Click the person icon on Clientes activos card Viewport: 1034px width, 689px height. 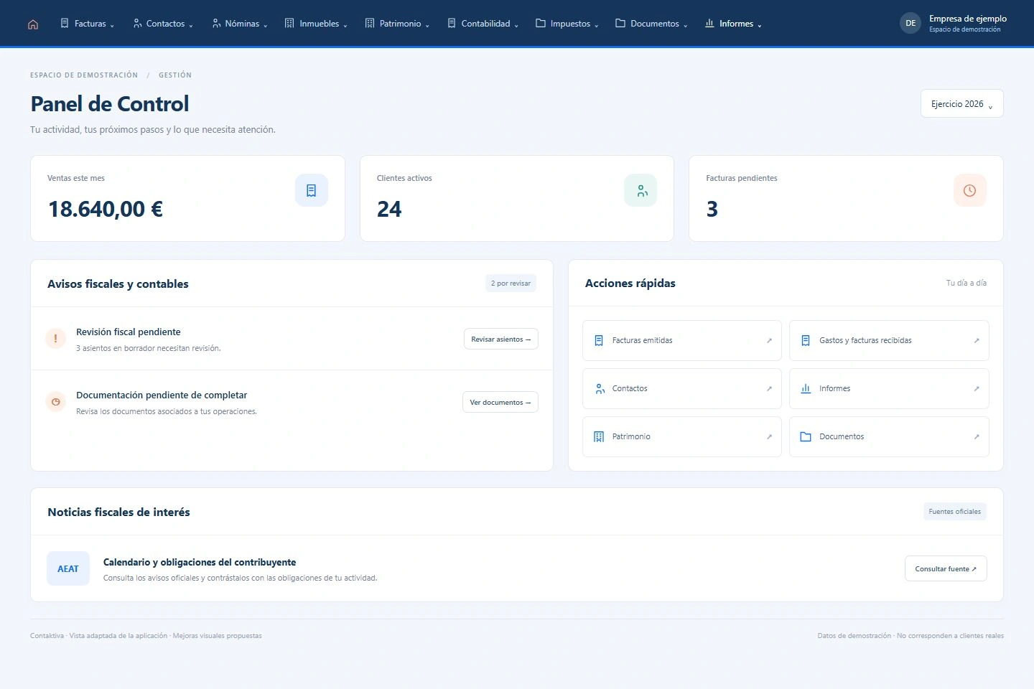(641, 190)
